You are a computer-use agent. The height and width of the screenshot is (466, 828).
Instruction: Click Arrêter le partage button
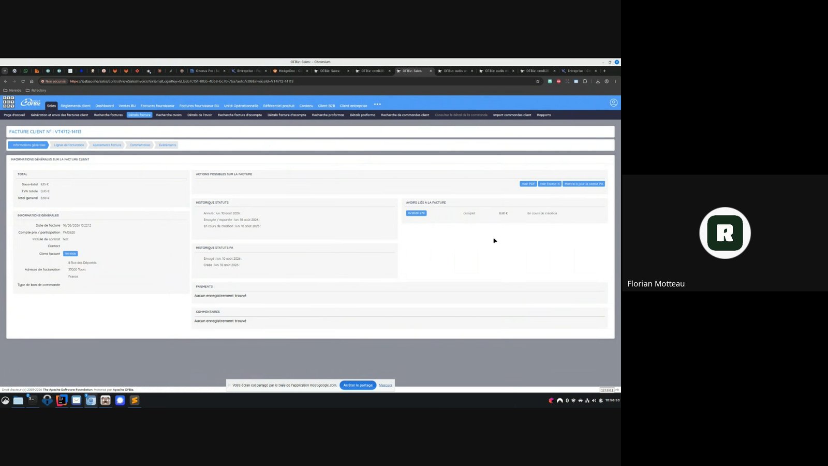point(358,385)
